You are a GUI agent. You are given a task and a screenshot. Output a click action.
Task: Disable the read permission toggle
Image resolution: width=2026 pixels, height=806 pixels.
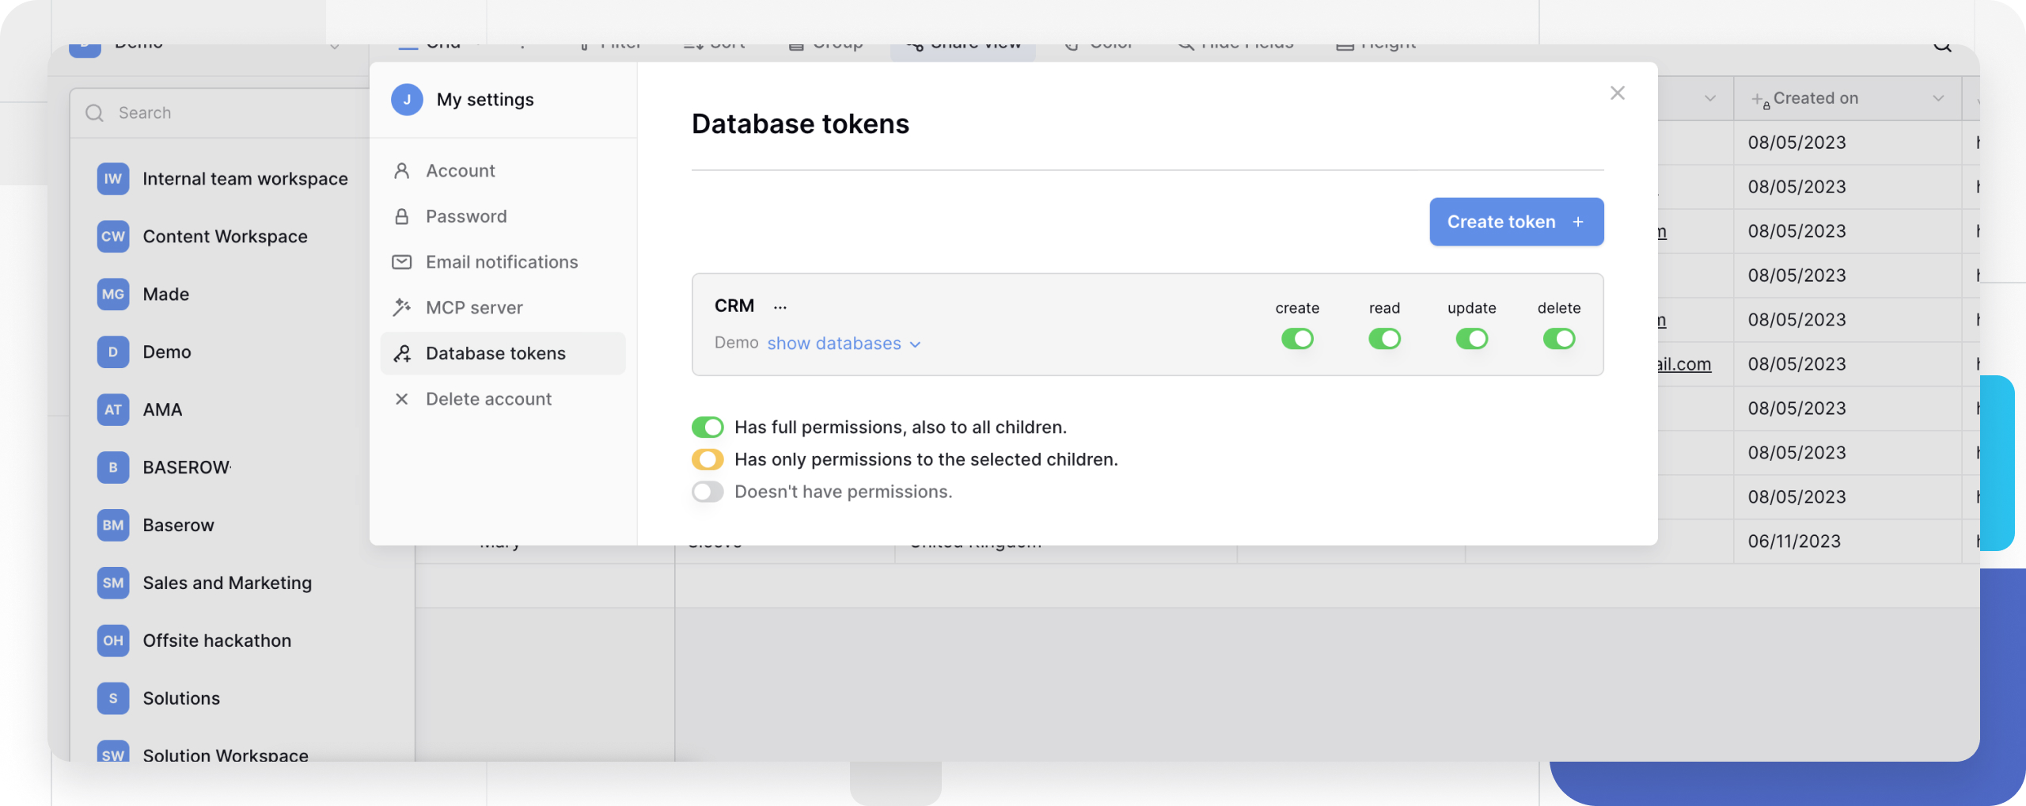coord(1384,339)
